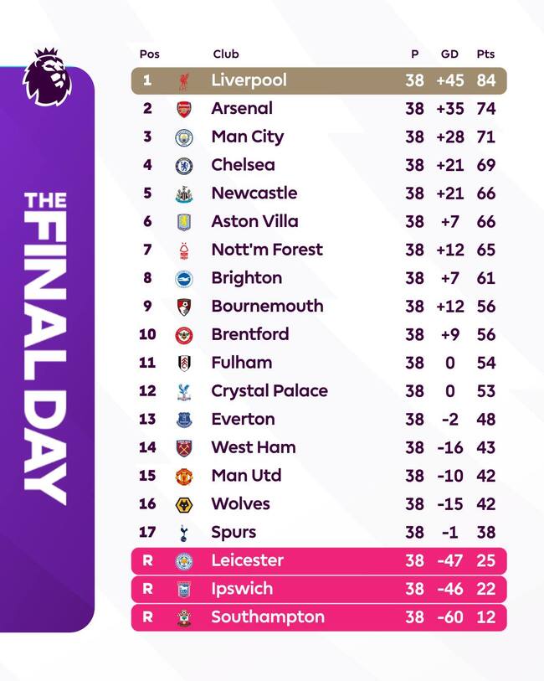The width and height of the screenshot is (544, 681).
Task: Click the Pts column header
Action: click(x=485, y=54)
